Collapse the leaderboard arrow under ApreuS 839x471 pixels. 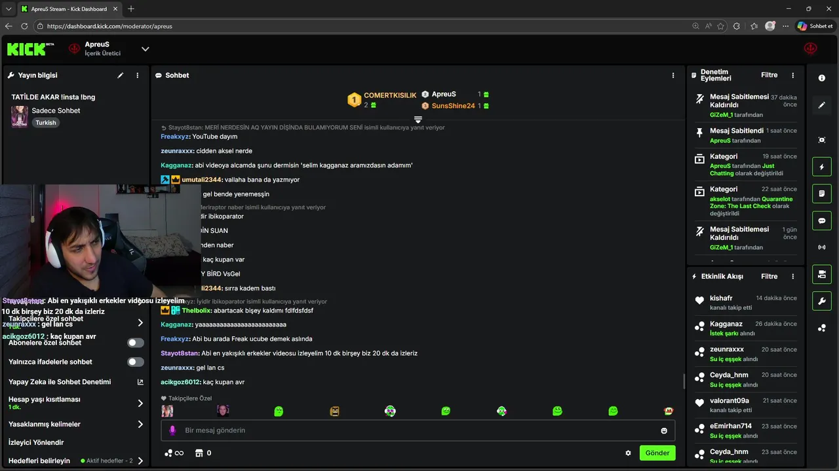(418, 120)
